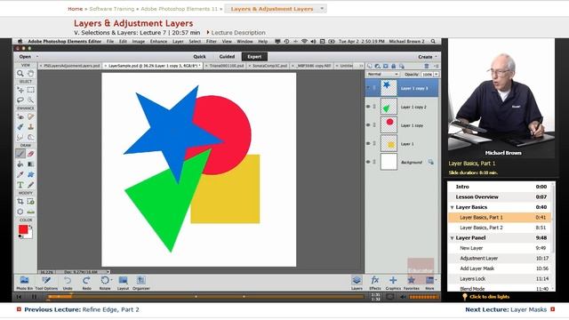The image size is (569, 320).
Task: Open Tool Options panel
Action: pos(46,283)
